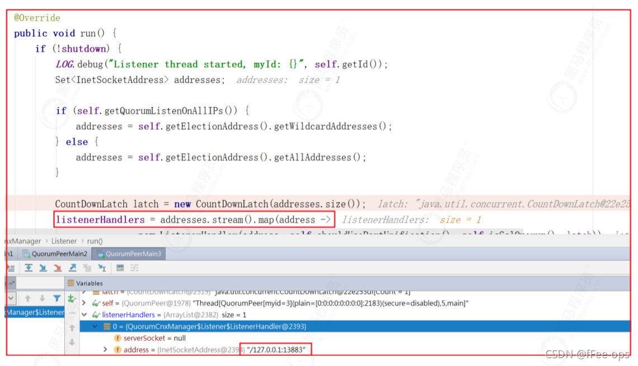Click the move watch up arrow

tap(72, 327)
